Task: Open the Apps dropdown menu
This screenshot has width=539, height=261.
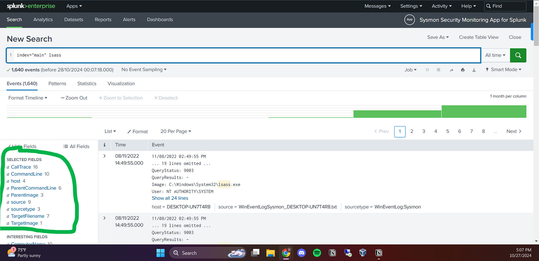Action: pos(74,6)
